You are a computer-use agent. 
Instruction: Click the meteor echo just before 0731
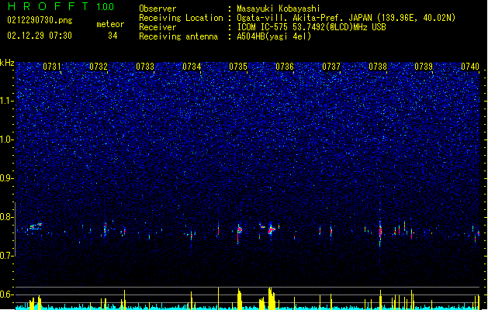click(x=36, y=226)
